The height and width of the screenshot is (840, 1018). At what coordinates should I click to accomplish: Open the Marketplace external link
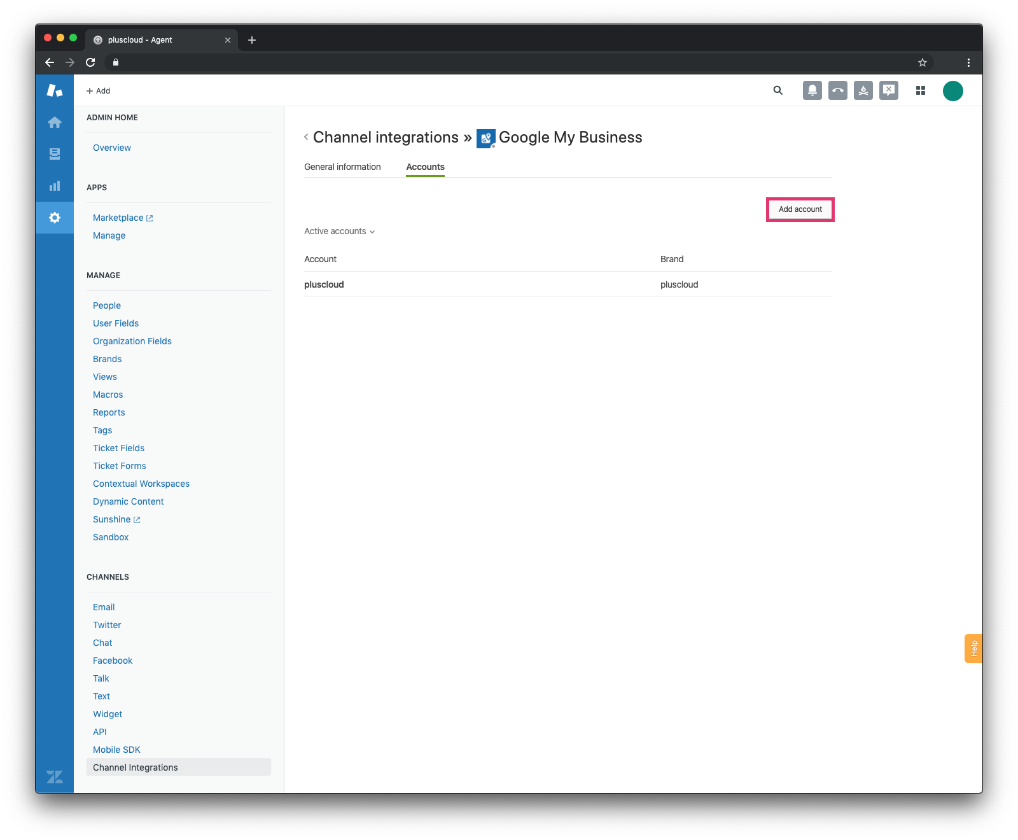click(123, 218)
